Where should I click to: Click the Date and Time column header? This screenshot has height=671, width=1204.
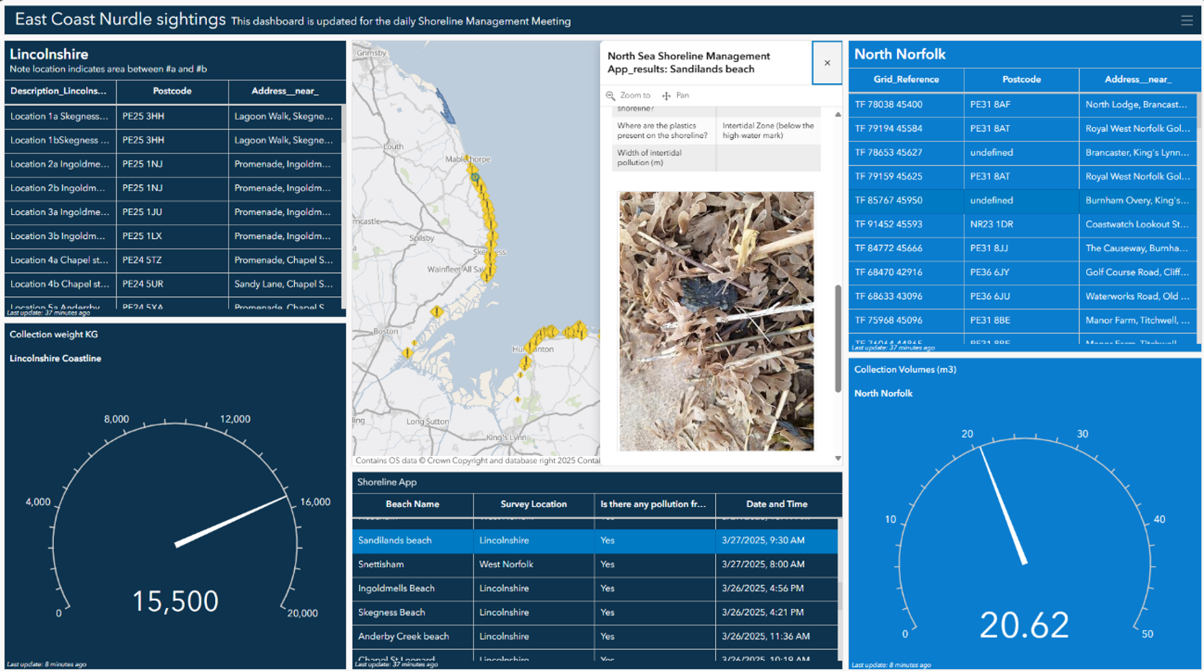[x=777, y=504]
